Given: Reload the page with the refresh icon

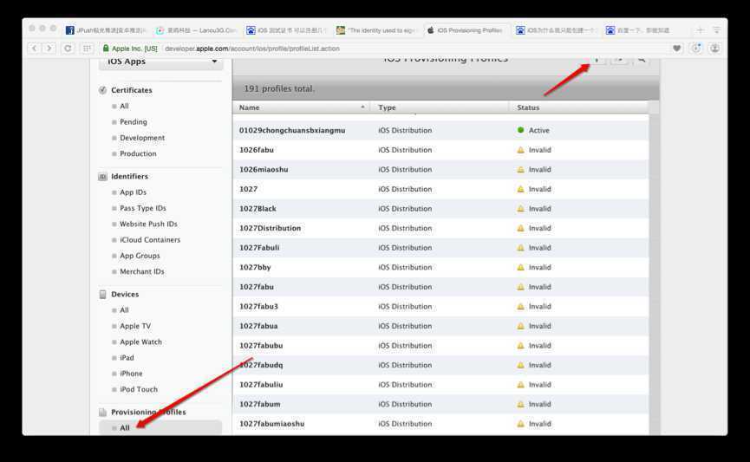Looking at the screenshot, I should click(x=68, y=49).
